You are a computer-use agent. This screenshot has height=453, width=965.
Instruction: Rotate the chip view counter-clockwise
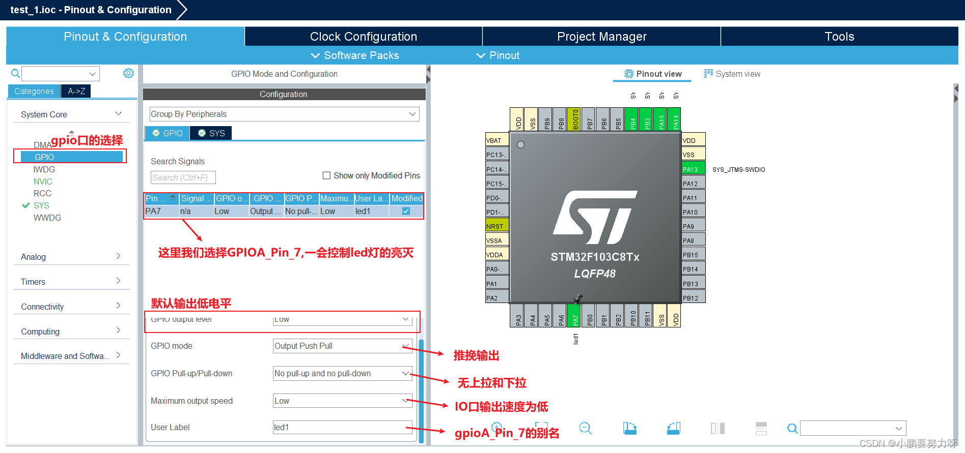[674, 429]
